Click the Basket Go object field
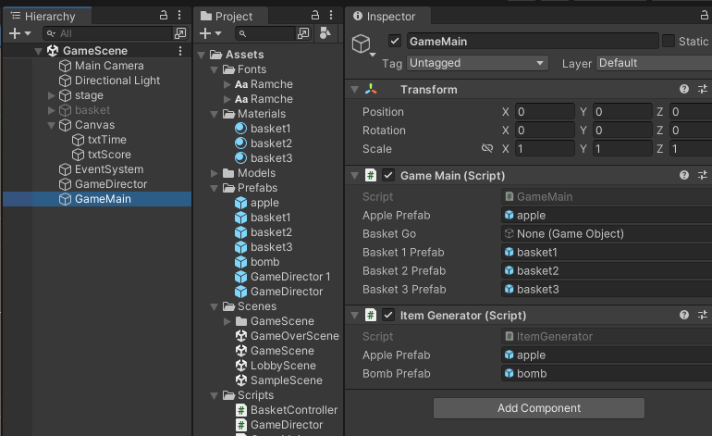The height and width of the screenshot is (436, 712). click(607, 233)
